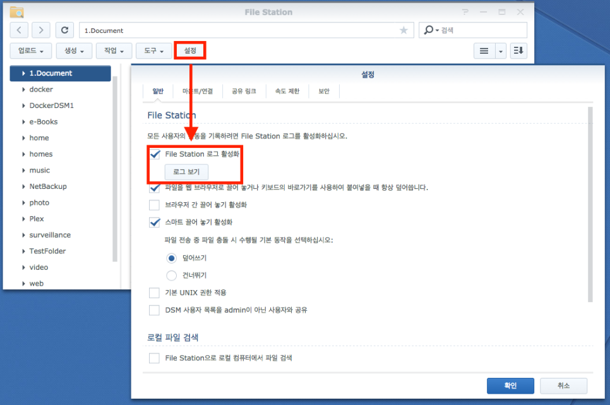Image resolution: width=610 pixels, height=405 pixels.
Task: Switch to the 보안 tab
Action: [324, 91]
